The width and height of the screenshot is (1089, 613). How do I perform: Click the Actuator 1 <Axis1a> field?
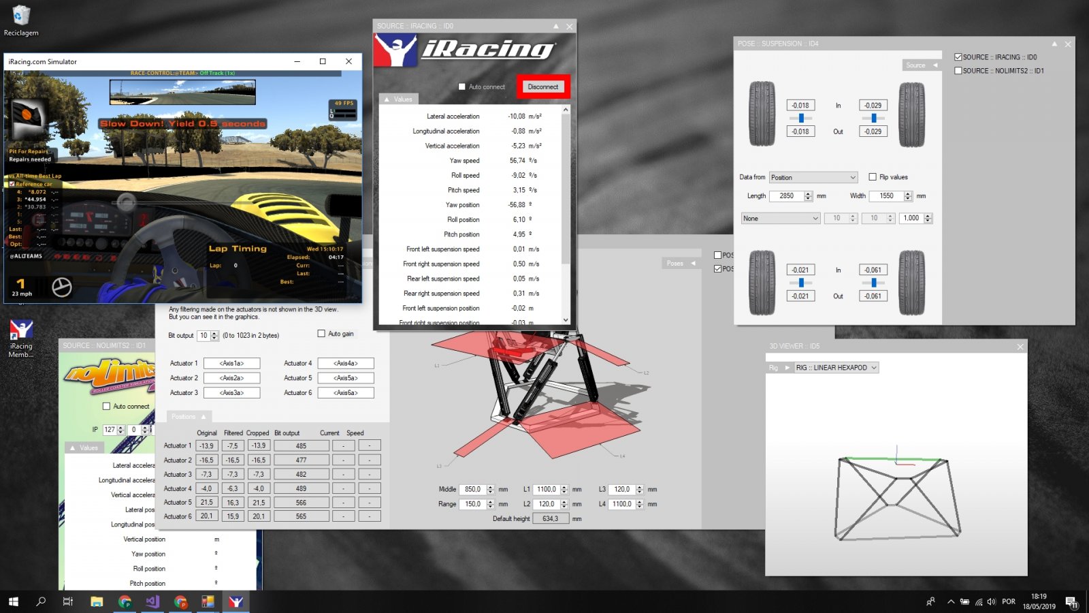click(x=231, y=364)
